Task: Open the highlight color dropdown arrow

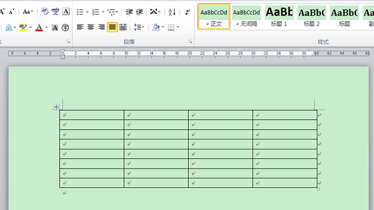Action: [x=30, y=27]
